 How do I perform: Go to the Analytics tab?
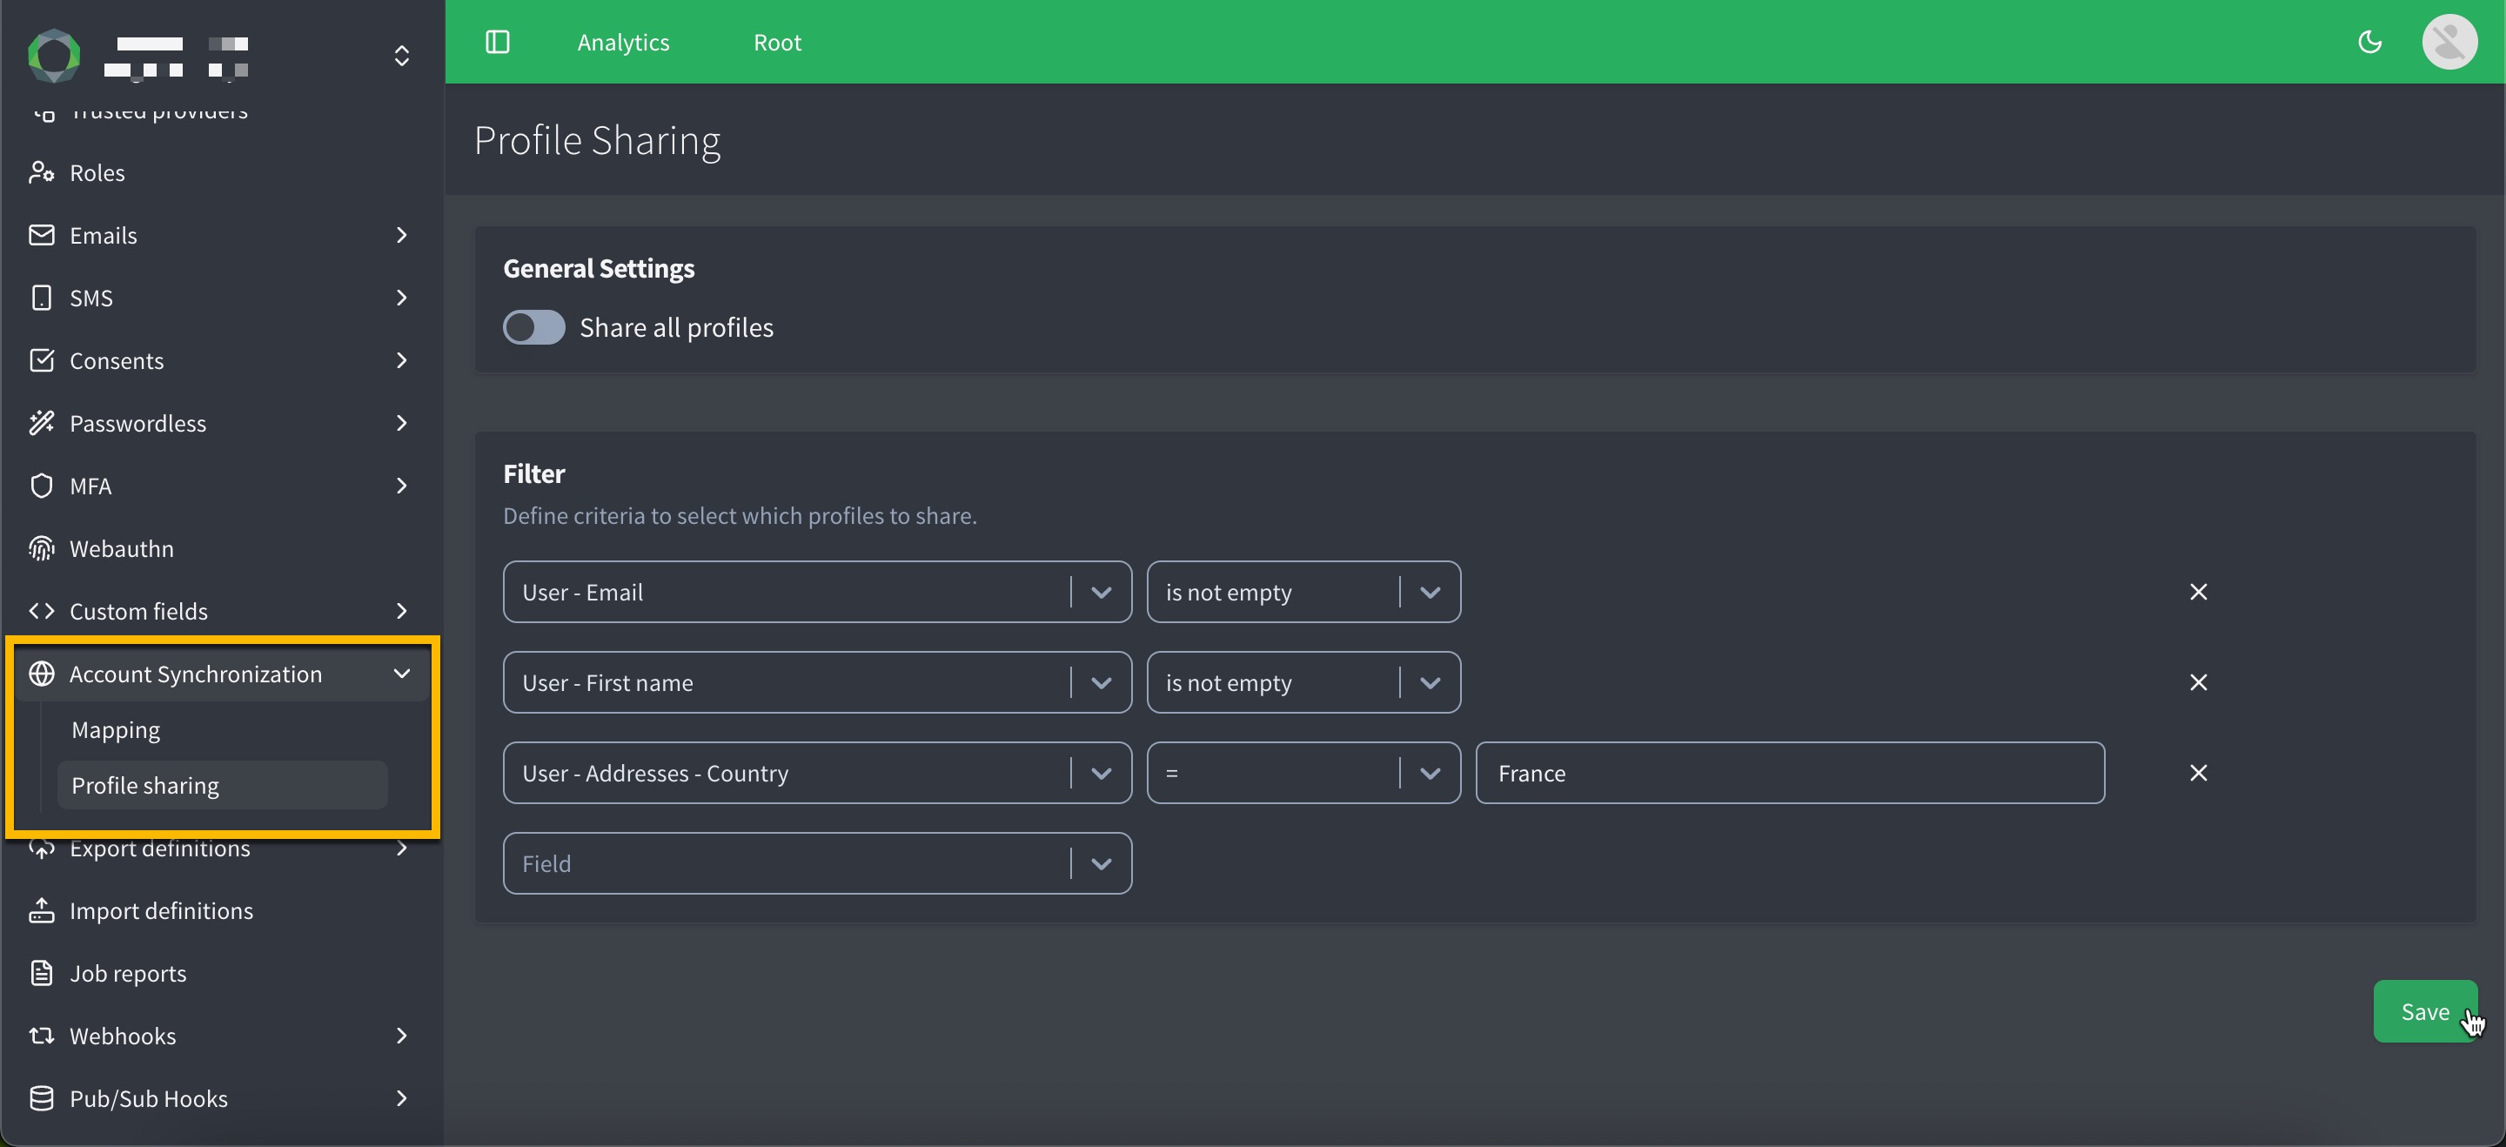(623, 42)
